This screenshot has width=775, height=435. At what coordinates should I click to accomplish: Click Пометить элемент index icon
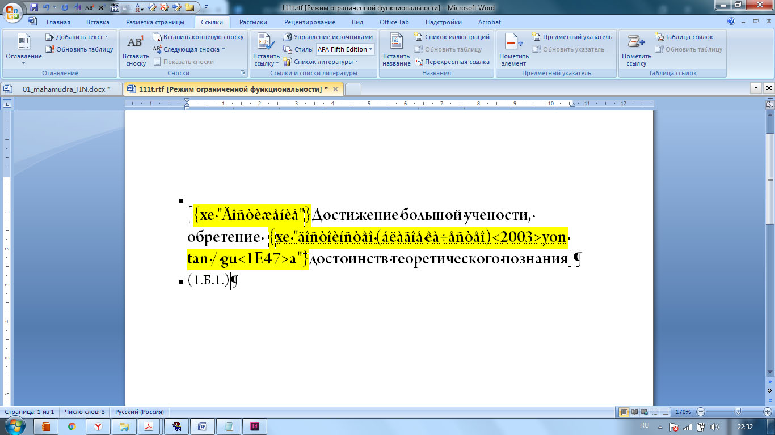[514, 49]
